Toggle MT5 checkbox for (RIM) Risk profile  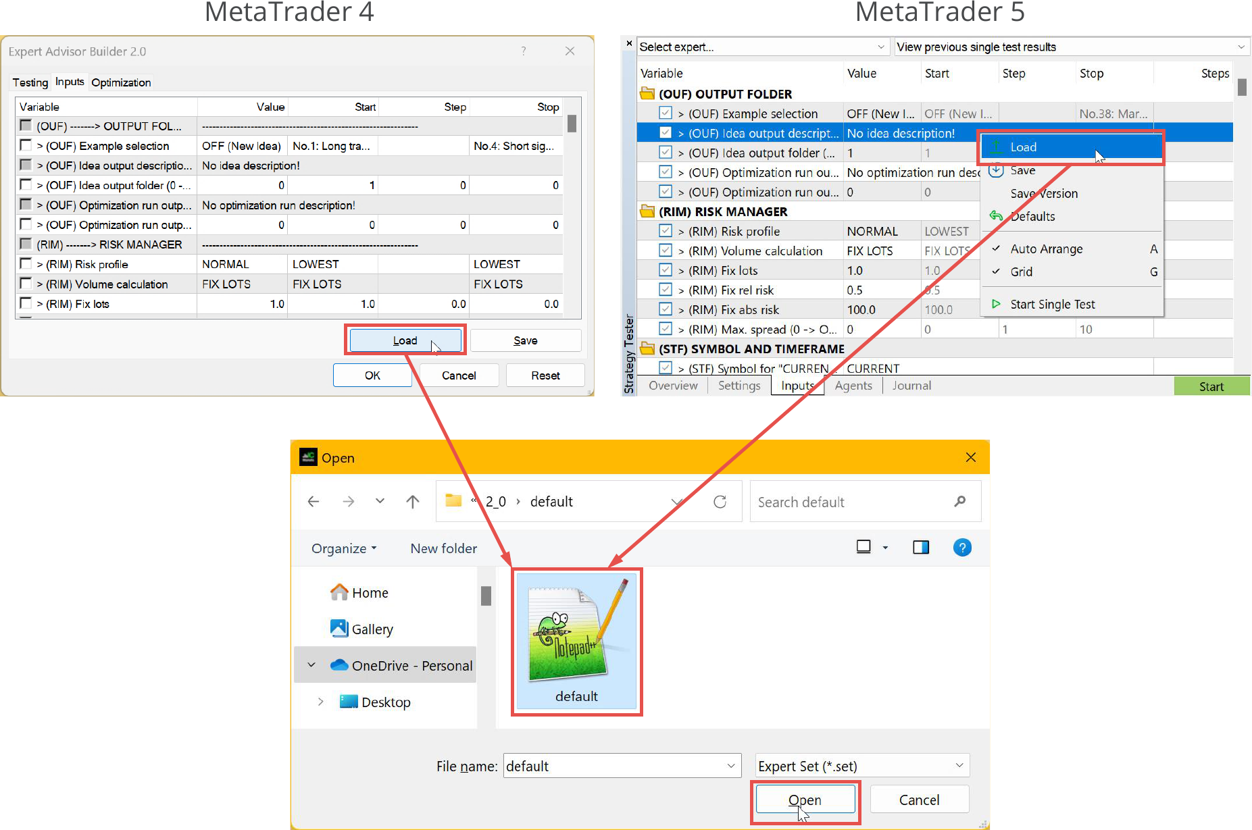point(666,231)
